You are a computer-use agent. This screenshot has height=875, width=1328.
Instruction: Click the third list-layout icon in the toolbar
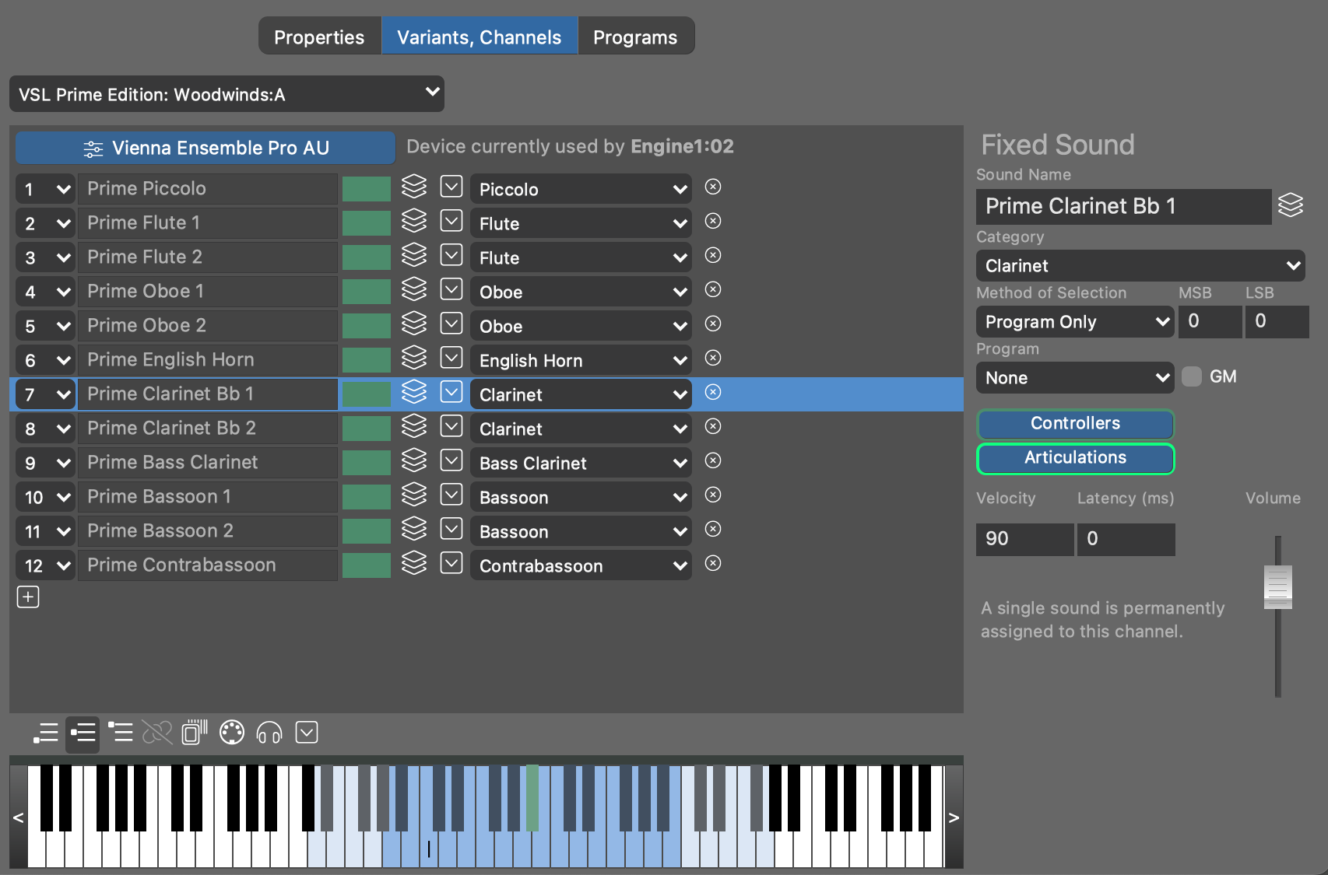(120, 733)
